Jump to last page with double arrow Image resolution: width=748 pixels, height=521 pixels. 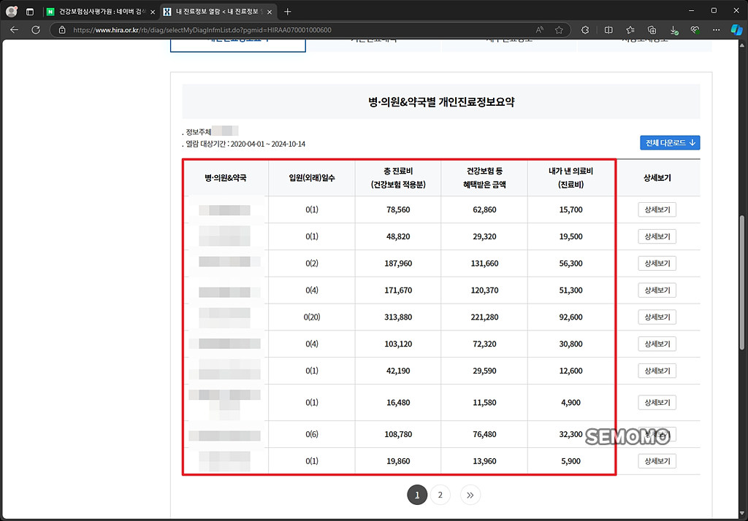point(470,495)
